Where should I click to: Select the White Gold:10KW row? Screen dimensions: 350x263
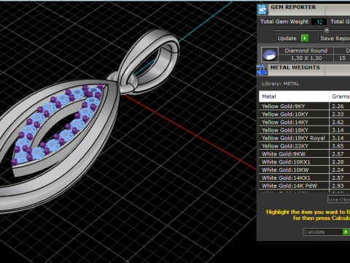pos(305,170)
